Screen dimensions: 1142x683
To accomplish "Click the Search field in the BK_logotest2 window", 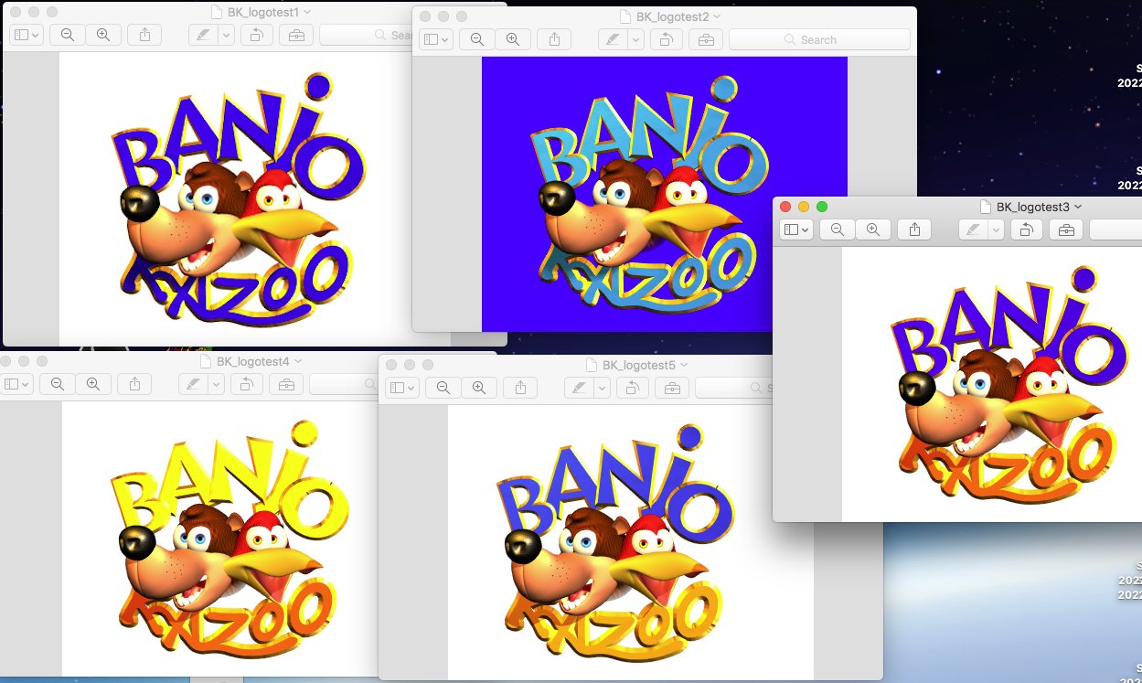I will click(x=819, y=39).
